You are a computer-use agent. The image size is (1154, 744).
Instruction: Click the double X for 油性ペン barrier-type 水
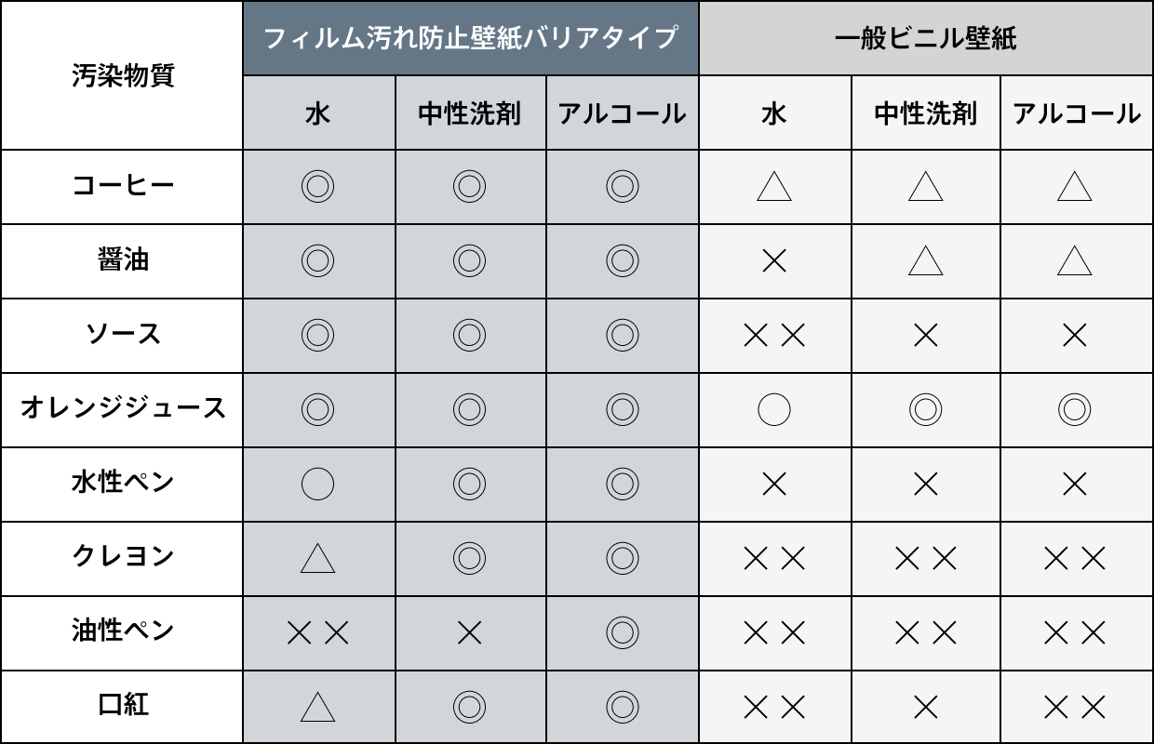[317, 632]
